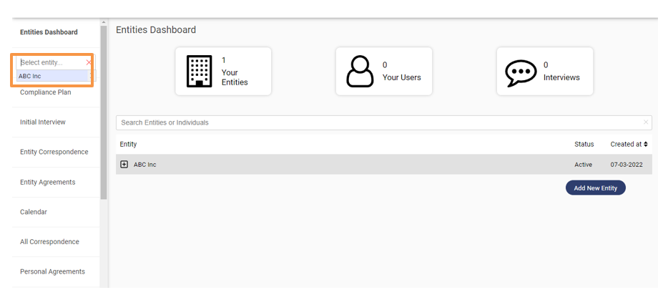The image size is (663, 300).
Task: Open the Calendar sidebar item
Action: click(x=34, y=213)
